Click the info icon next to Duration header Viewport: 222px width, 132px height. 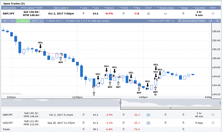pos(194,8)
